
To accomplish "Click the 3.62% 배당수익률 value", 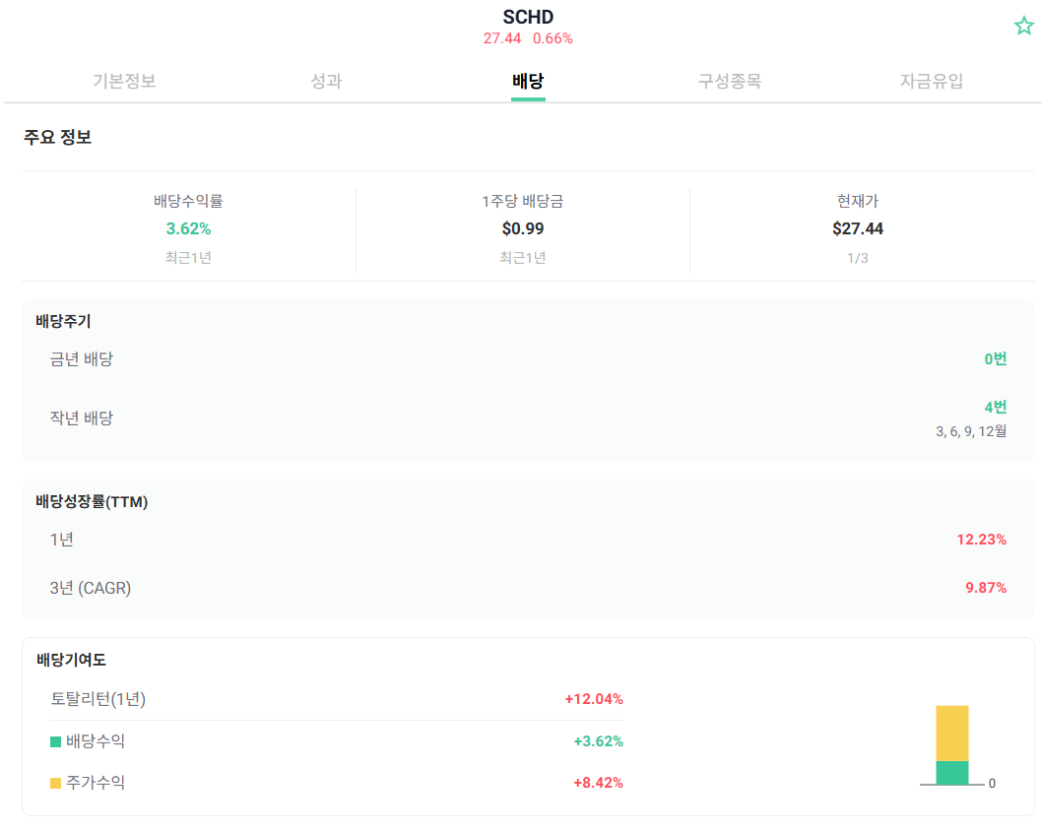I will [x=189, y=228].
